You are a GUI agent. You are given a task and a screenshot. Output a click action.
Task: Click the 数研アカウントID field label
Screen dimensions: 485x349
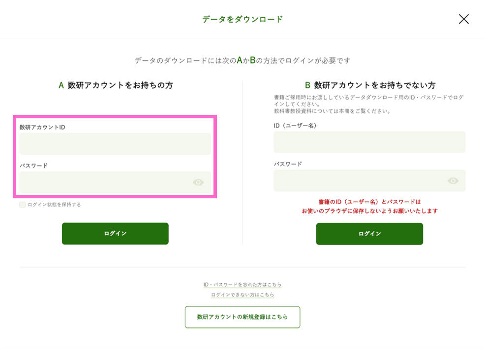point(42,127)
